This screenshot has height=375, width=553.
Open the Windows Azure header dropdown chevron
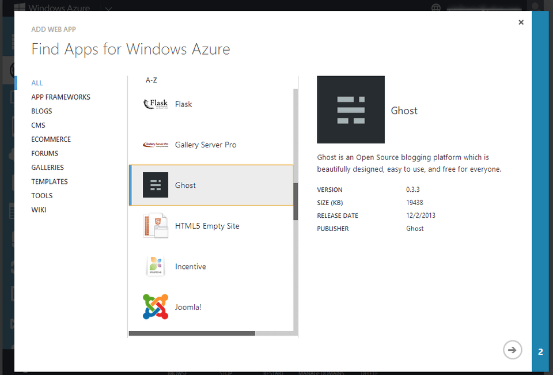[x=109, y=9]
